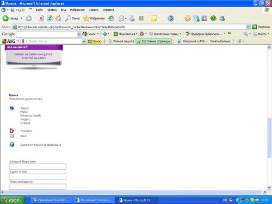Open the Пуск start button
This screenshot has width=272, height=204.
pos(13,200)
